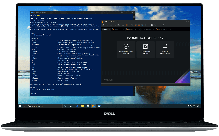Open File Explorer from the taskbar
The image size is (219, 136).
point(82,106)
